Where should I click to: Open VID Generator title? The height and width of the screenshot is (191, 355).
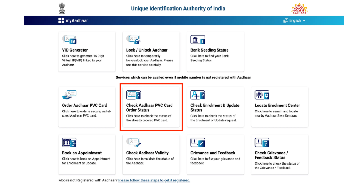click(75, 50)
